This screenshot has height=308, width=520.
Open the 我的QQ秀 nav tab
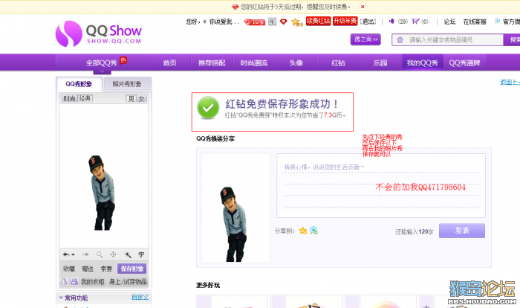423,62
